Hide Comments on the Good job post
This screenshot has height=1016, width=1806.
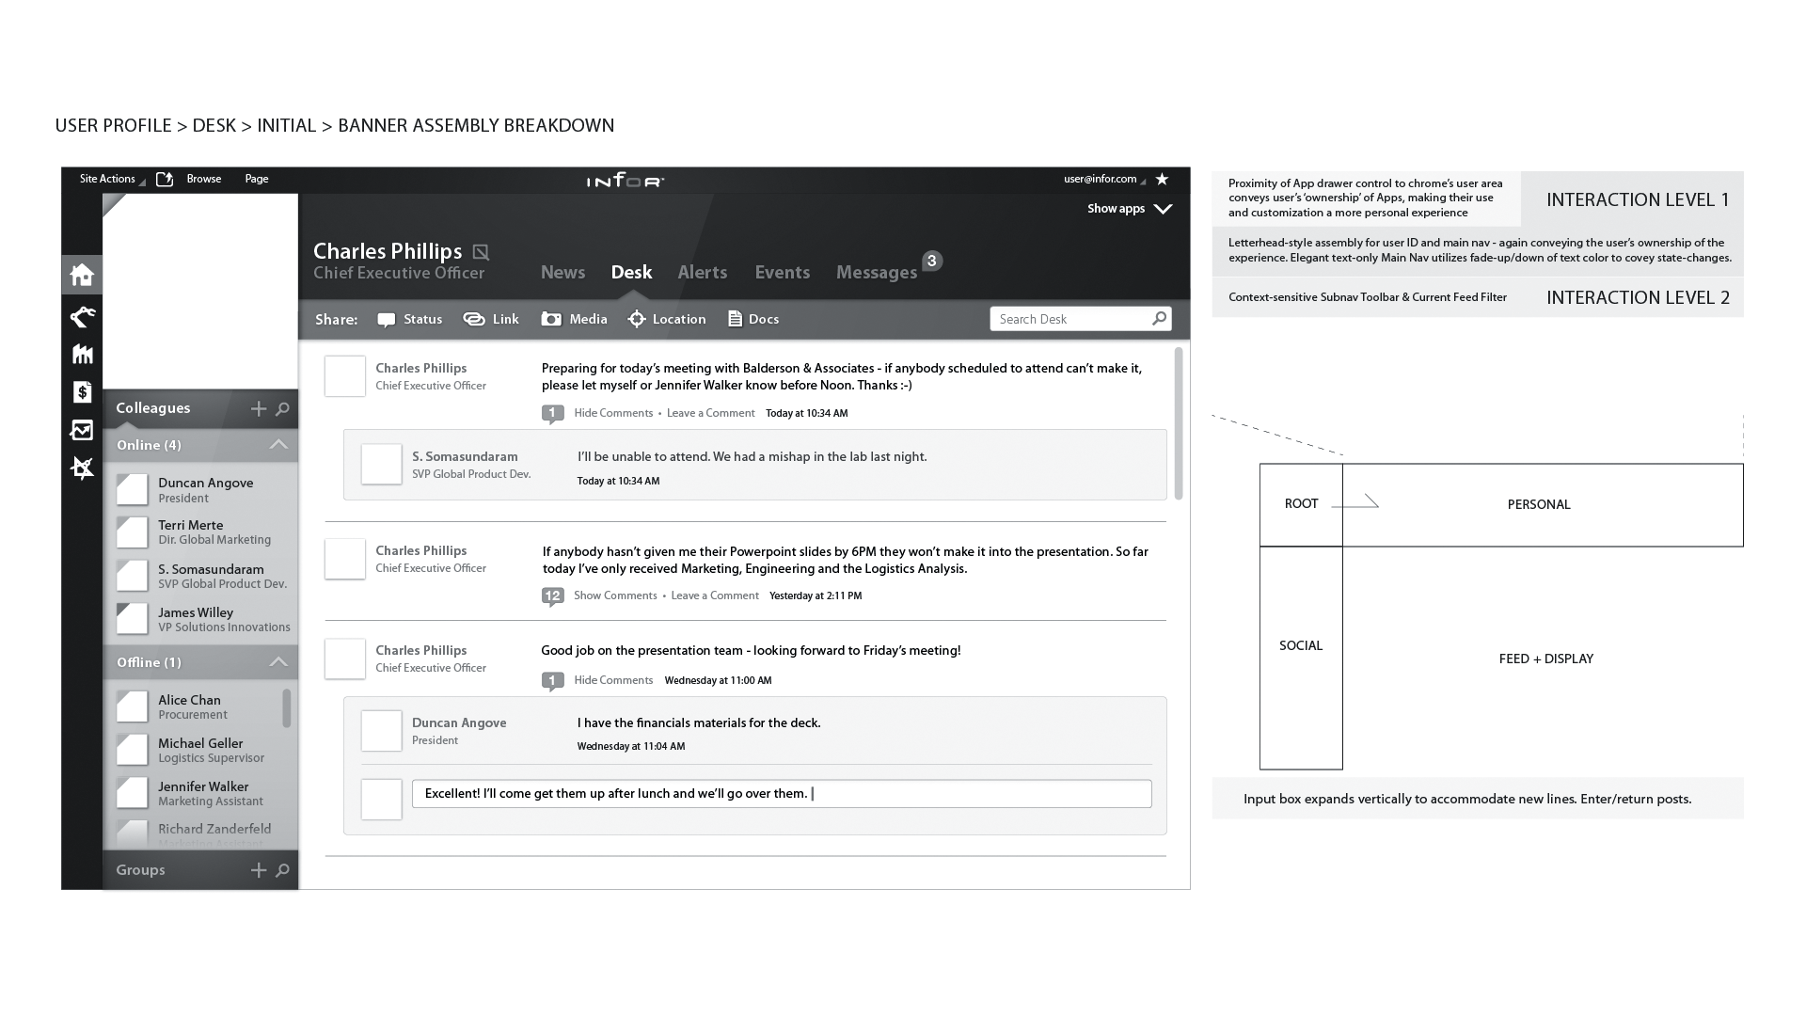point(613,680)
